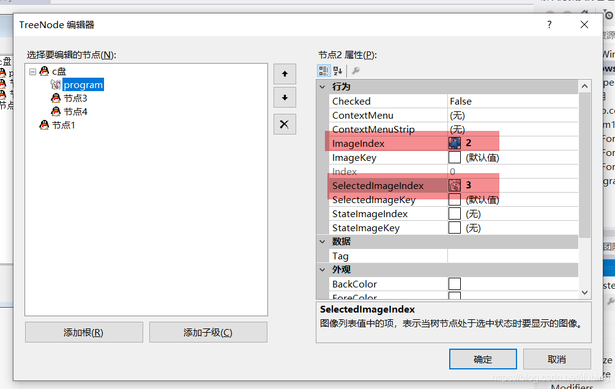Collapse the 行为 property category
The height and width of the screenshot is (389, 615).
point(322,87)
